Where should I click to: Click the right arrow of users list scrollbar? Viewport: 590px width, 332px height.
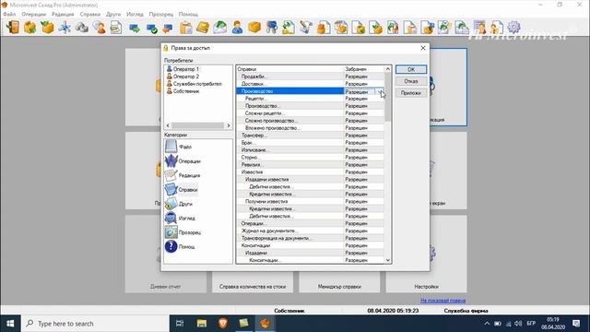pyautogui.click(x=229, y=125)
